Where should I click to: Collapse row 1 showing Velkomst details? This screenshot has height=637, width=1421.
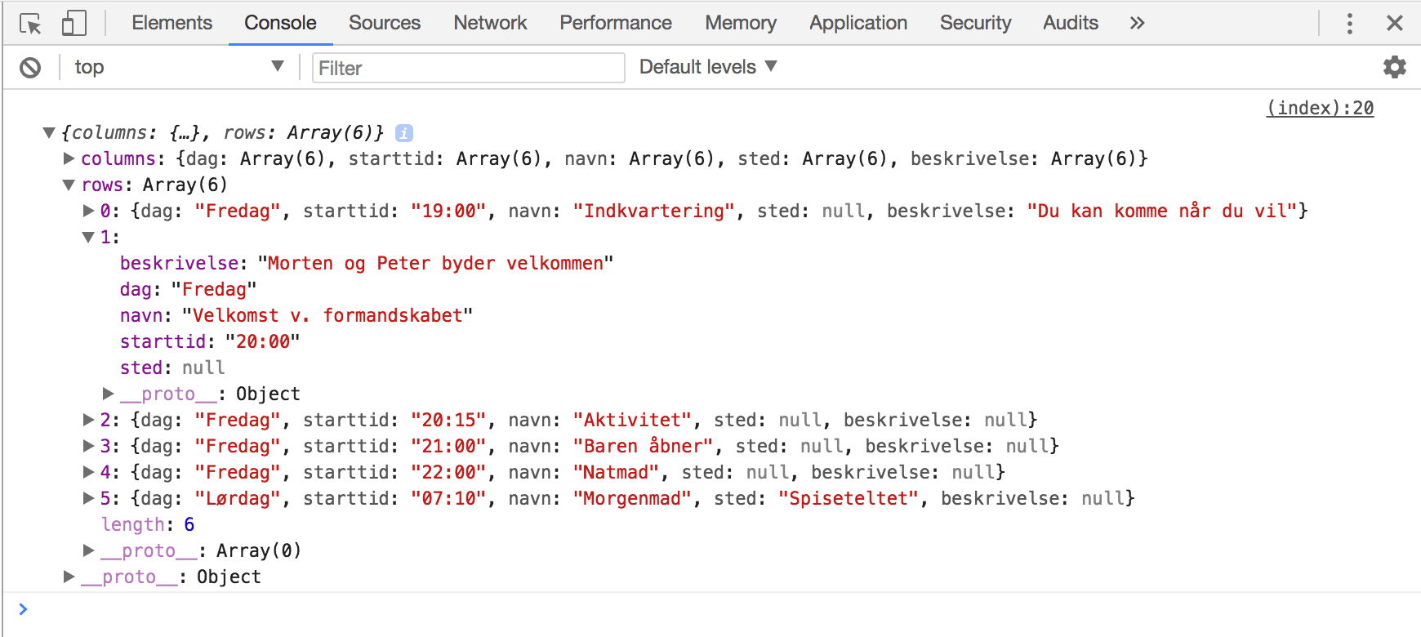[88, 236]
